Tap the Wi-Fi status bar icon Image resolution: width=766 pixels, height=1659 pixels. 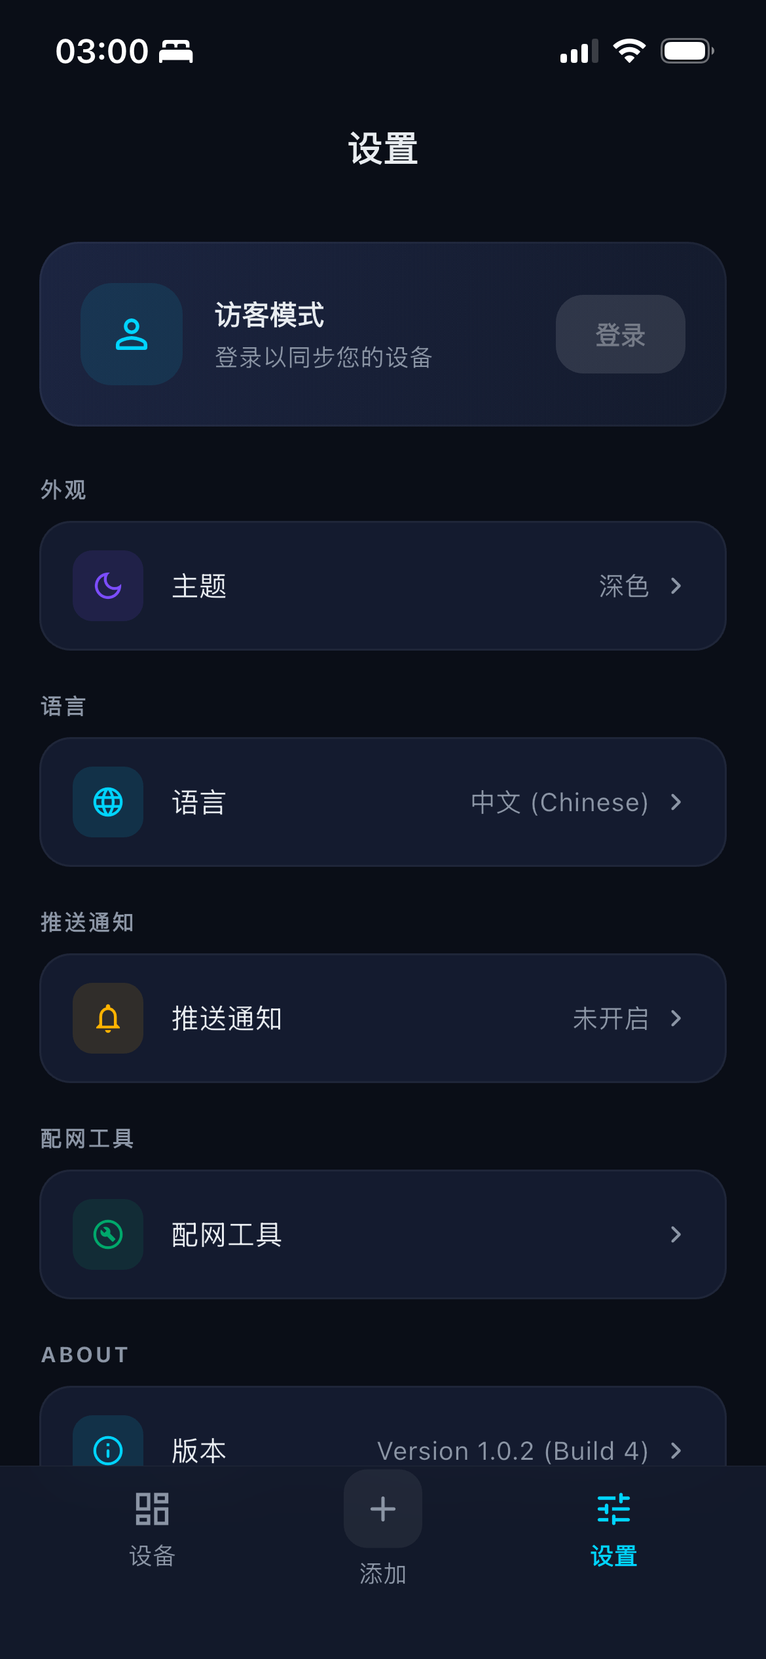629,51
